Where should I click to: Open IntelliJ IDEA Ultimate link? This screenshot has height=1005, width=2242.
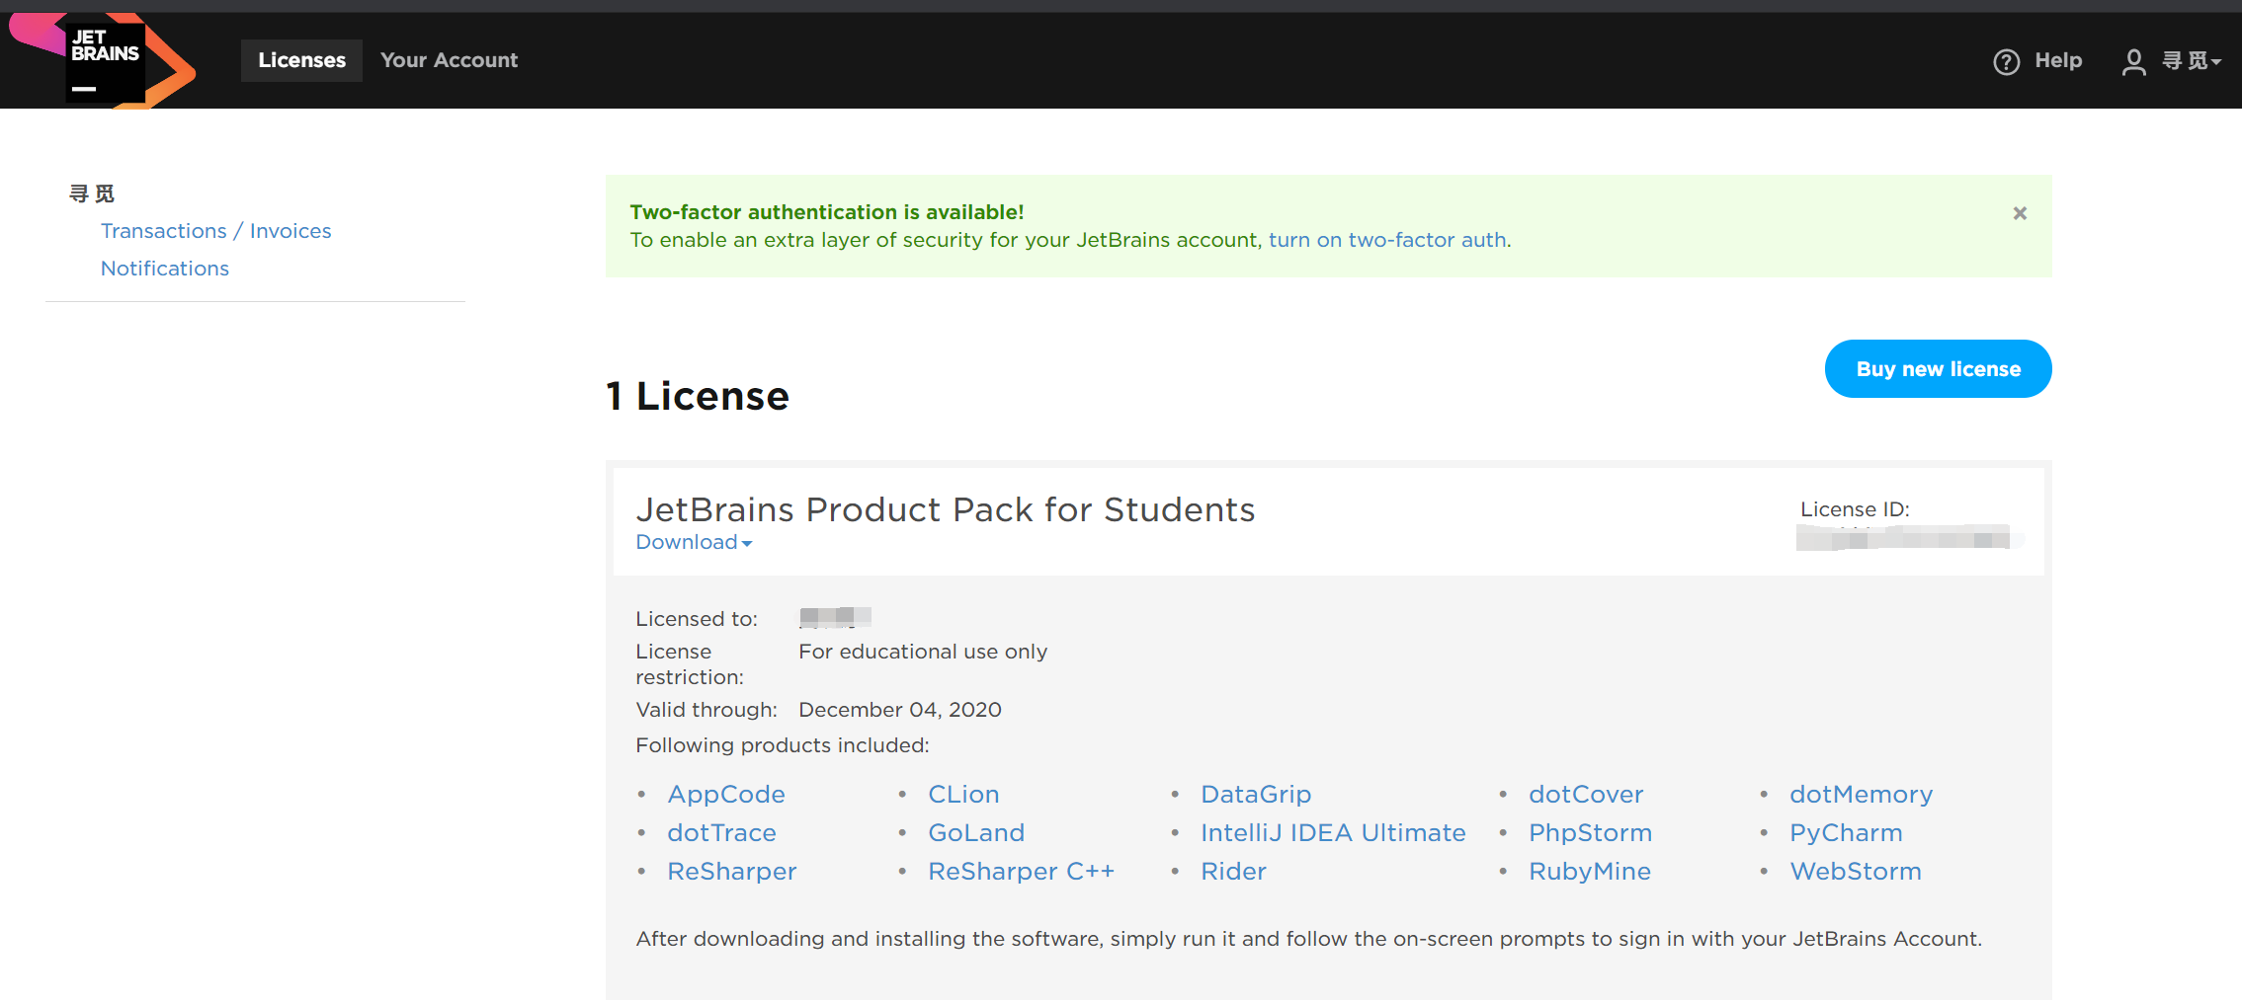(1333, 833)
